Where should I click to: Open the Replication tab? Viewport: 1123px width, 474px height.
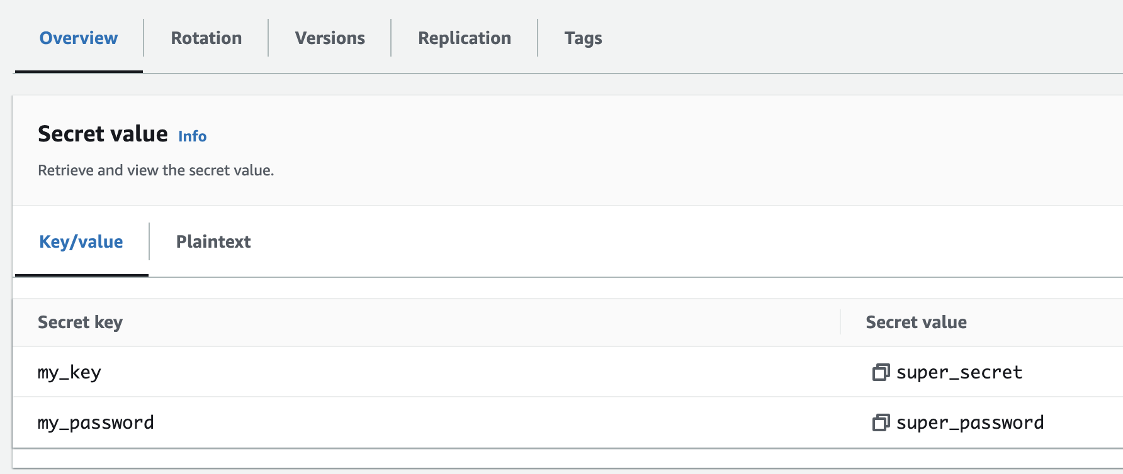pos(465,38)
